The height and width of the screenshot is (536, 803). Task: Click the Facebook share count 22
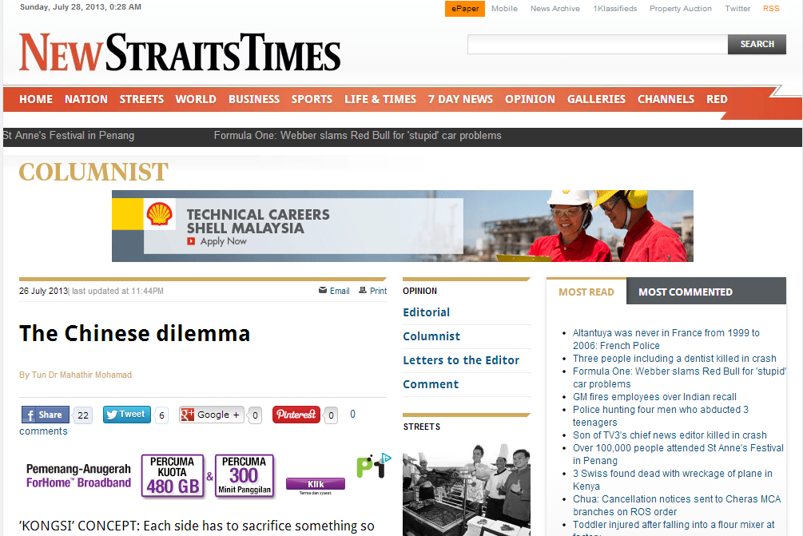click(83, 415)
